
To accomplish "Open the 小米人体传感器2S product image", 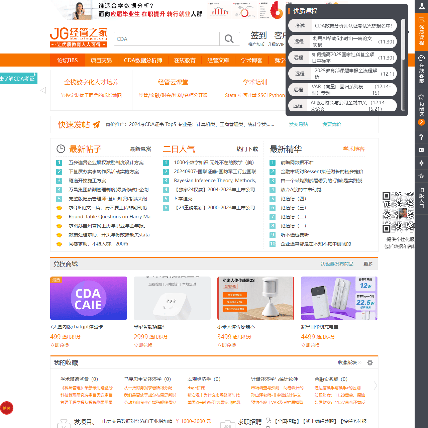I will click(256, 298).
